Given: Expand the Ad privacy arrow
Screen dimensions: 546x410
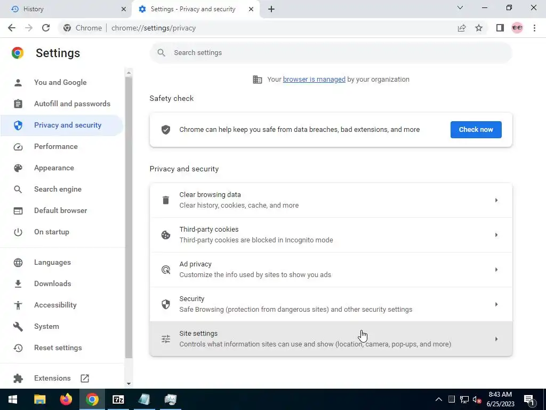Looking at the screenshot, I should (x=496, y=270).
